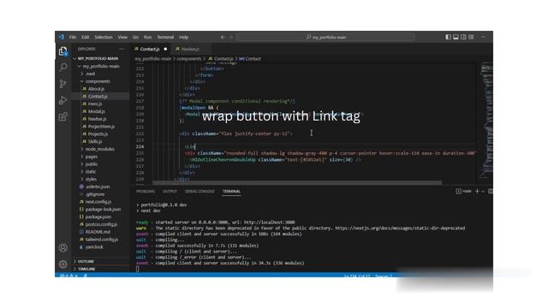Open the Help menu
548x308 pixels.
[x=184, y=37]
